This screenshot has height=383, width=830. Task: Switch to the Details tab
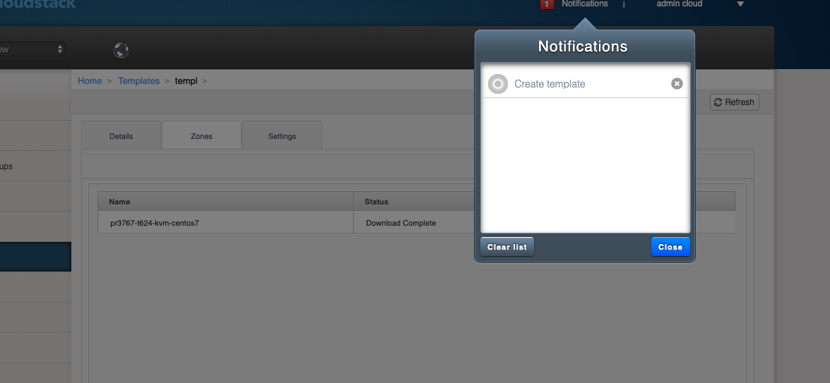[121, 135]
